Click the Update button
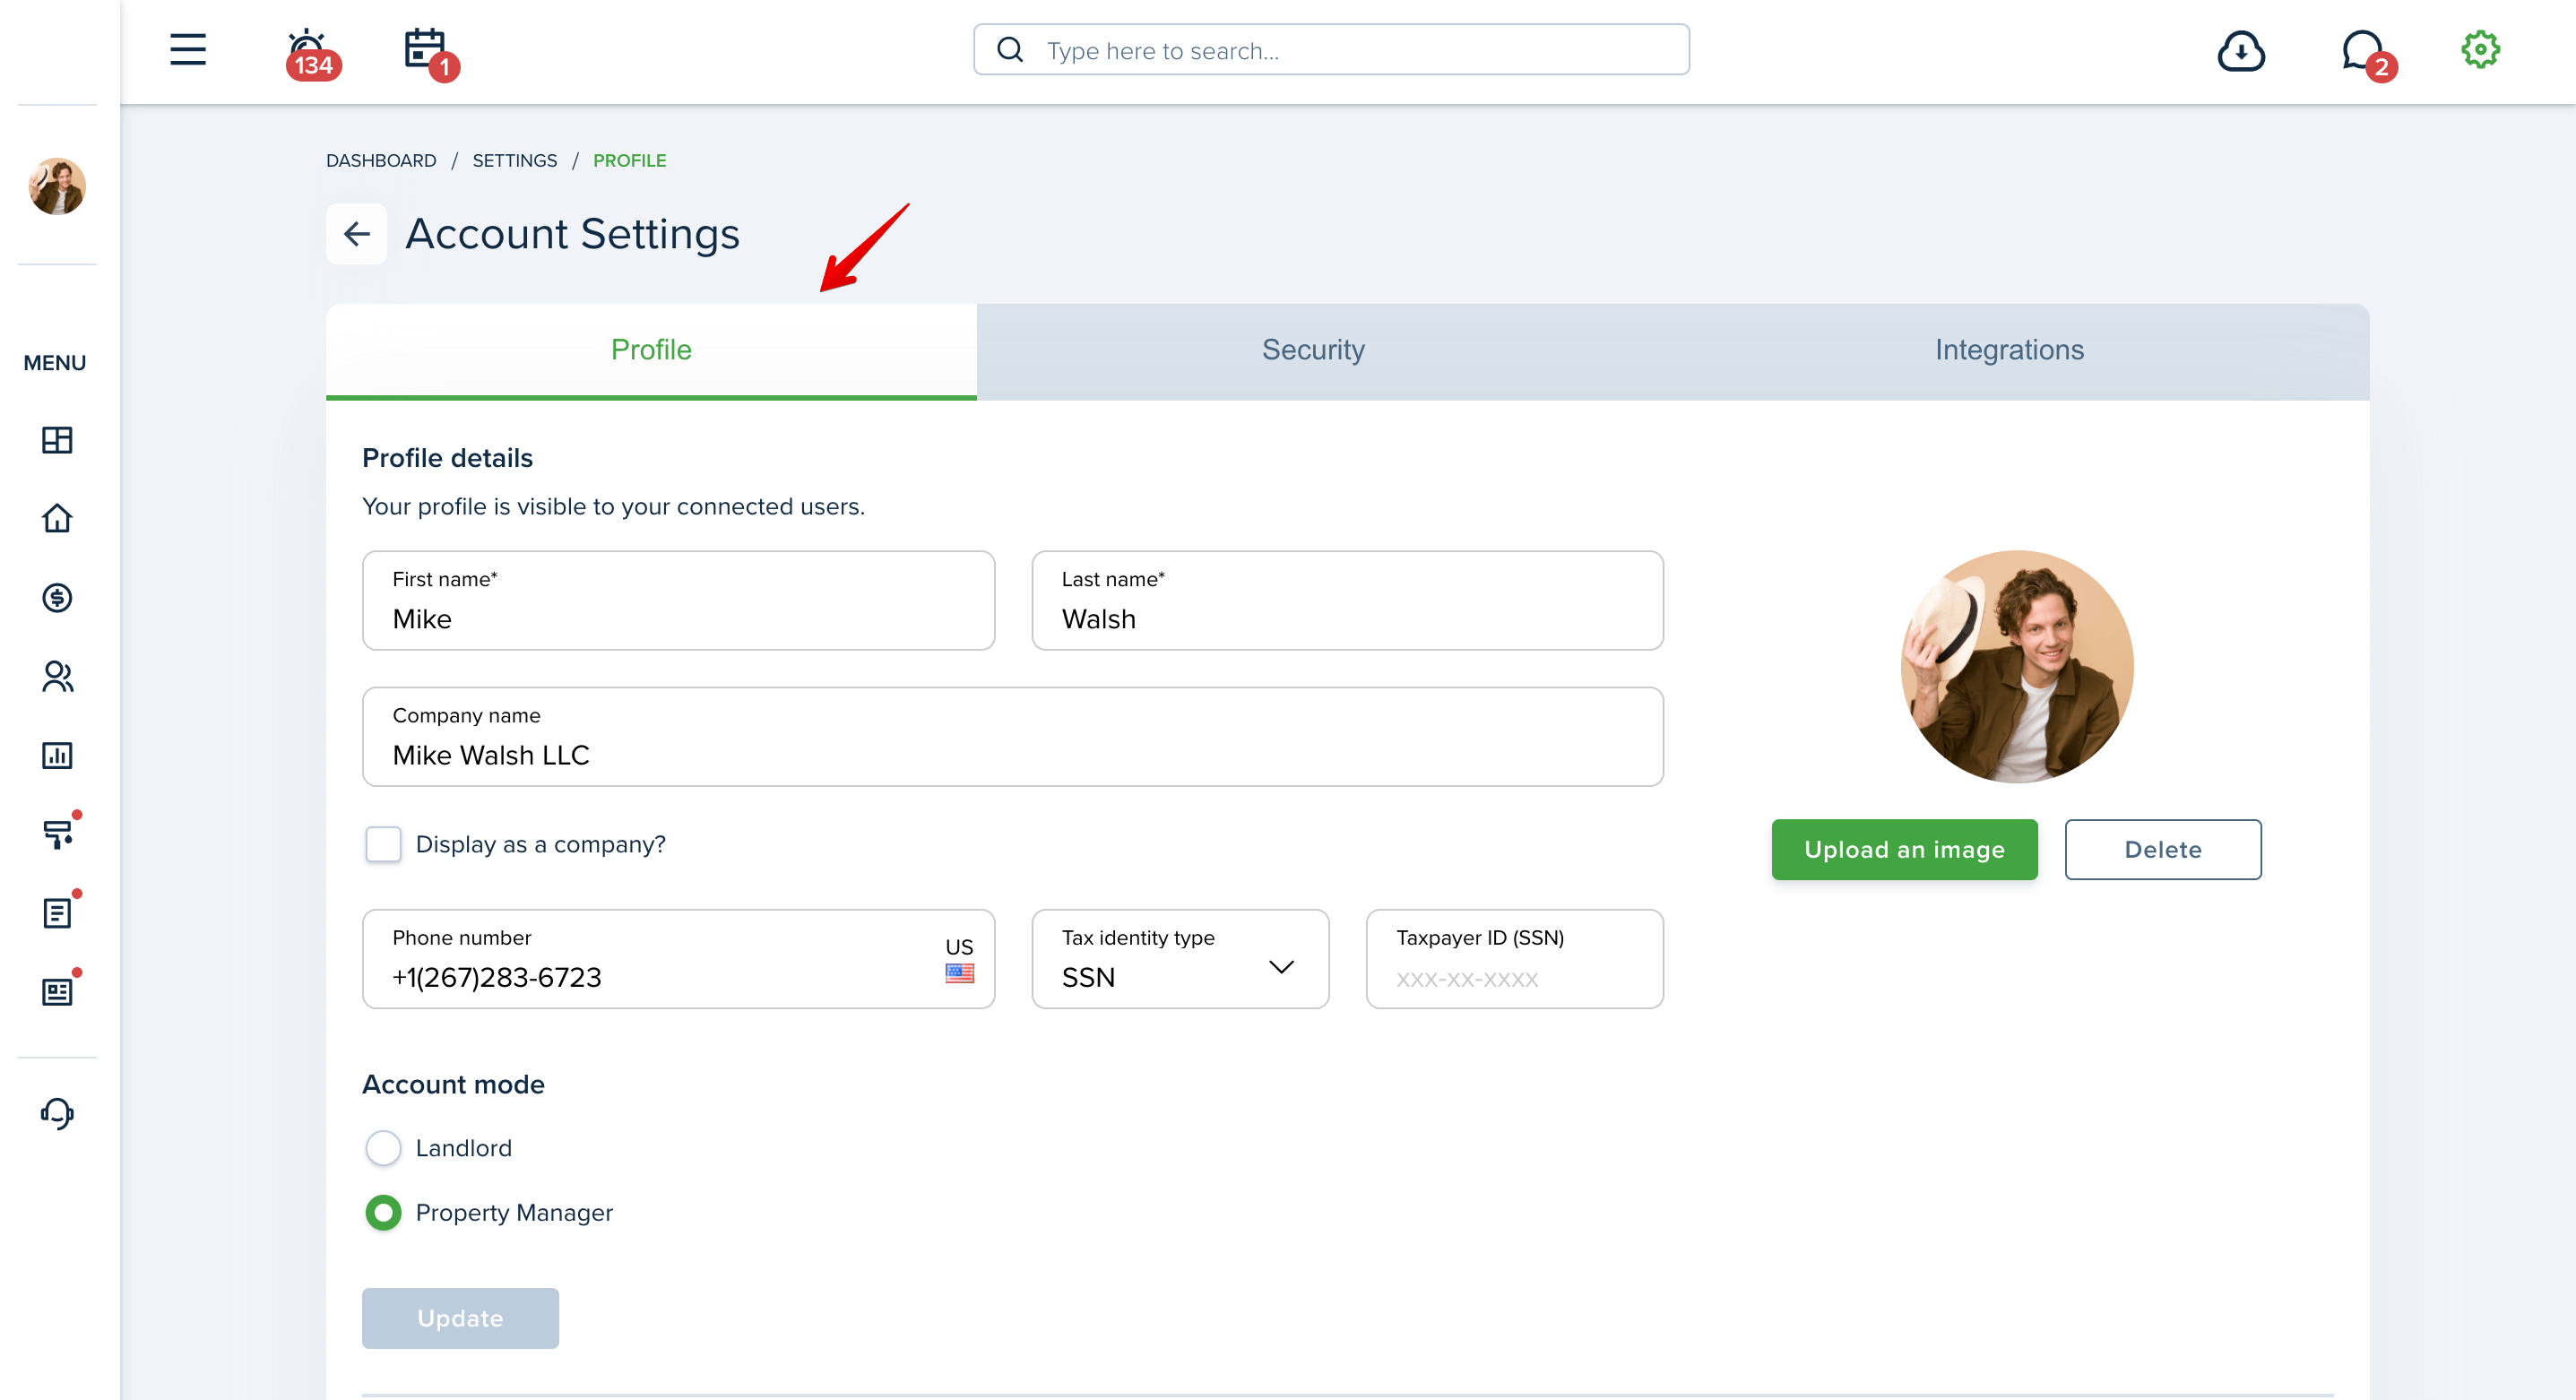 [x=460, y=1318]
